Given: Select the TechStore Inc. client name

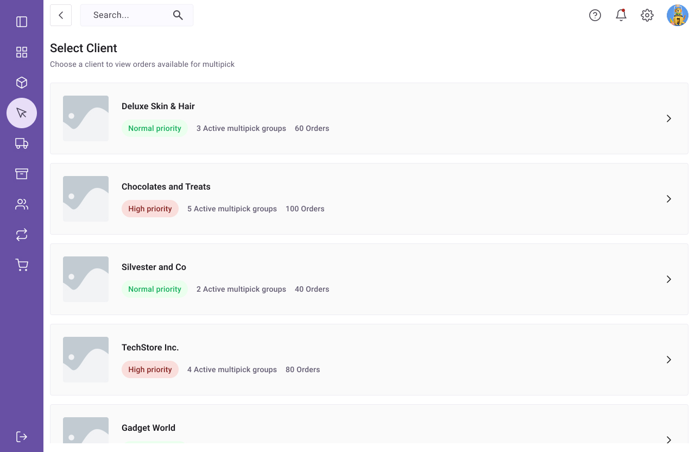Looking at the screenshot, I should tap(150, 348).
